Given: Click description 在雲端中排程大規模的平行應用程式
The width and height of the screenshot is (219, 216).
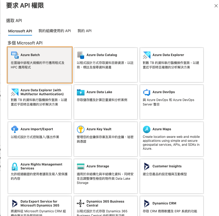Looking at the screenshot, I should pyautogui.click(x=38, y=65).
